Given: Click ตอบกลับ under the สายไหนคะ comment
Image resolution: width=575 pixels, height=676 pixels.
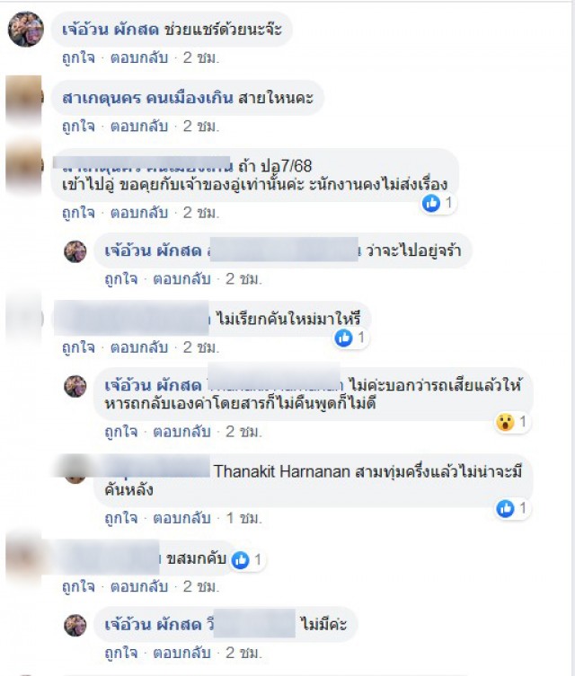Looking at the screenshot, I should point(139,127).
